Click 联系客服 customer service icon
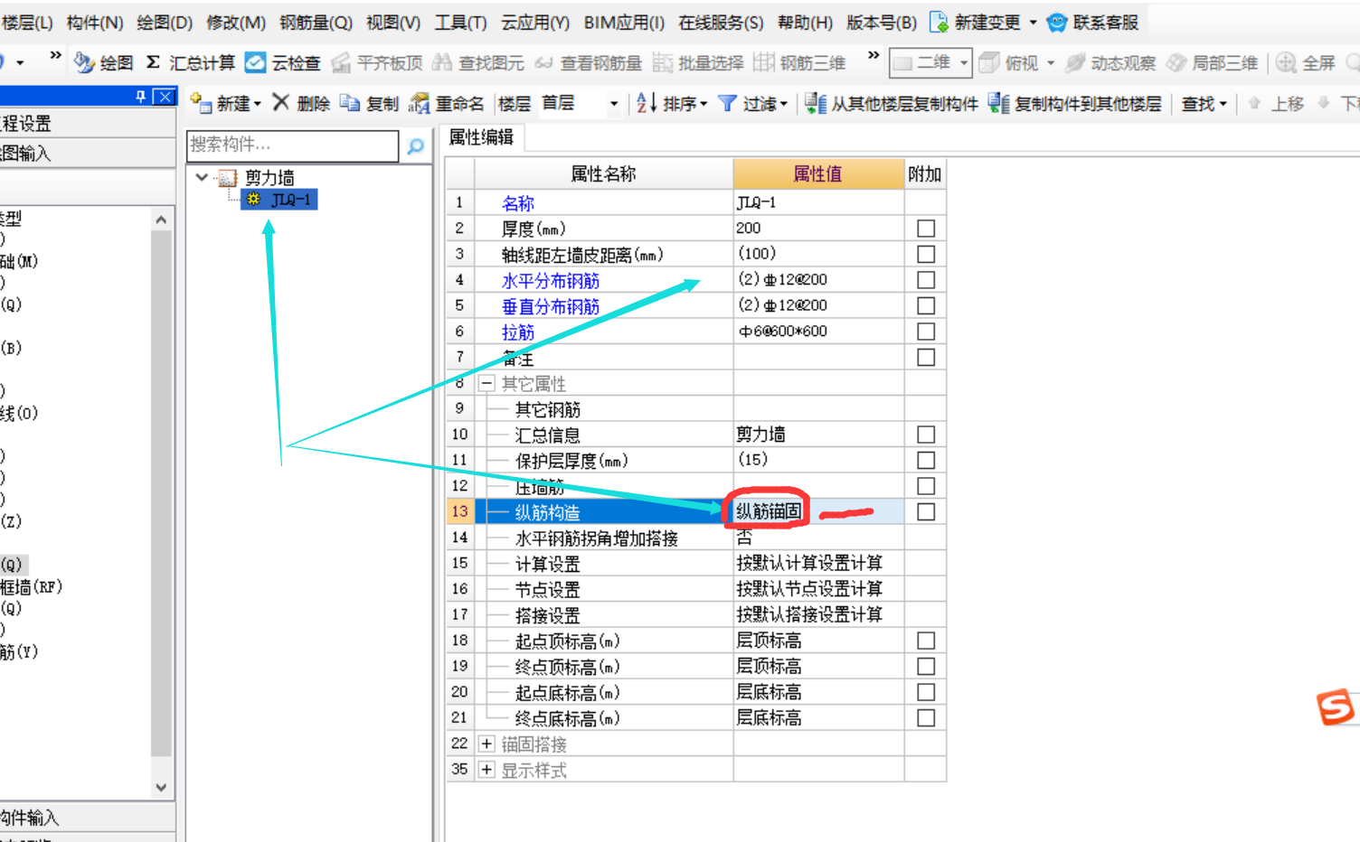Screen dimensions: 1360x842 click(x=1056, y=22)
